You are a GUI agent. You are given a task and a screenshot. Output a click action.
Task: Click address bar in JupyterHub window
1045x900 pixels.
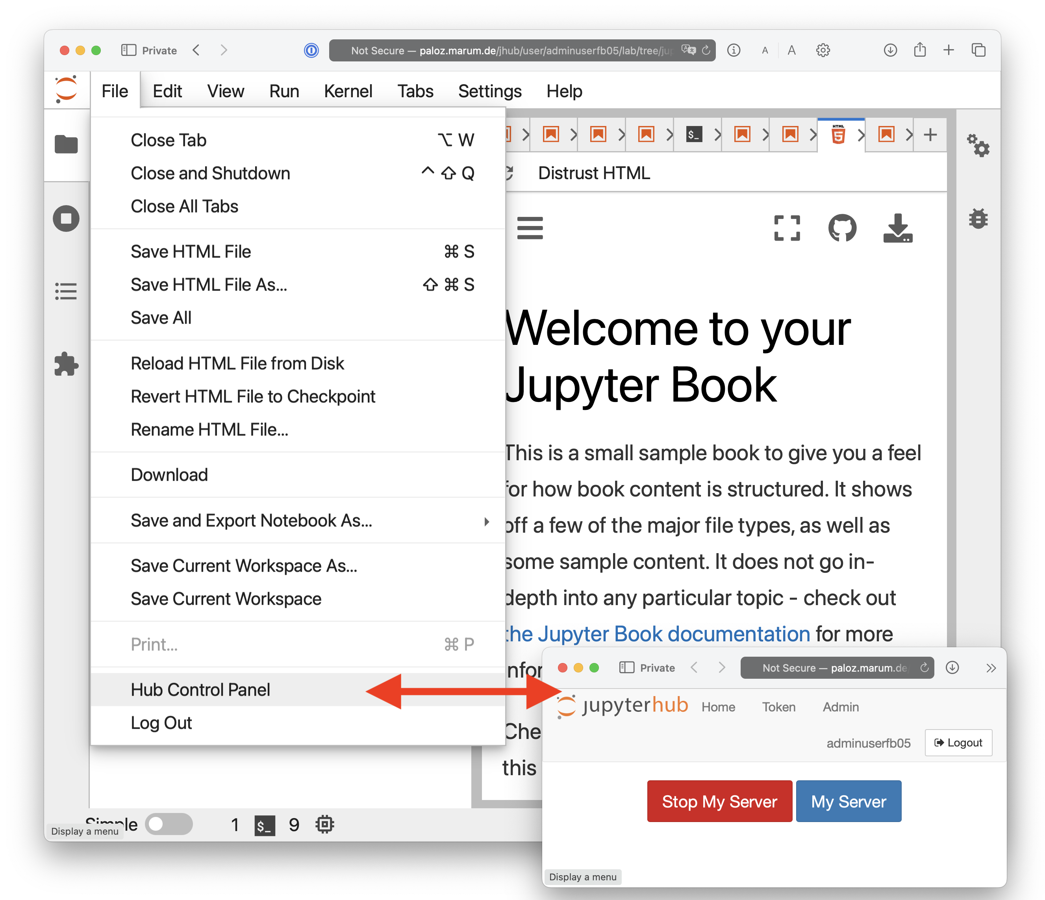[837, 668]
